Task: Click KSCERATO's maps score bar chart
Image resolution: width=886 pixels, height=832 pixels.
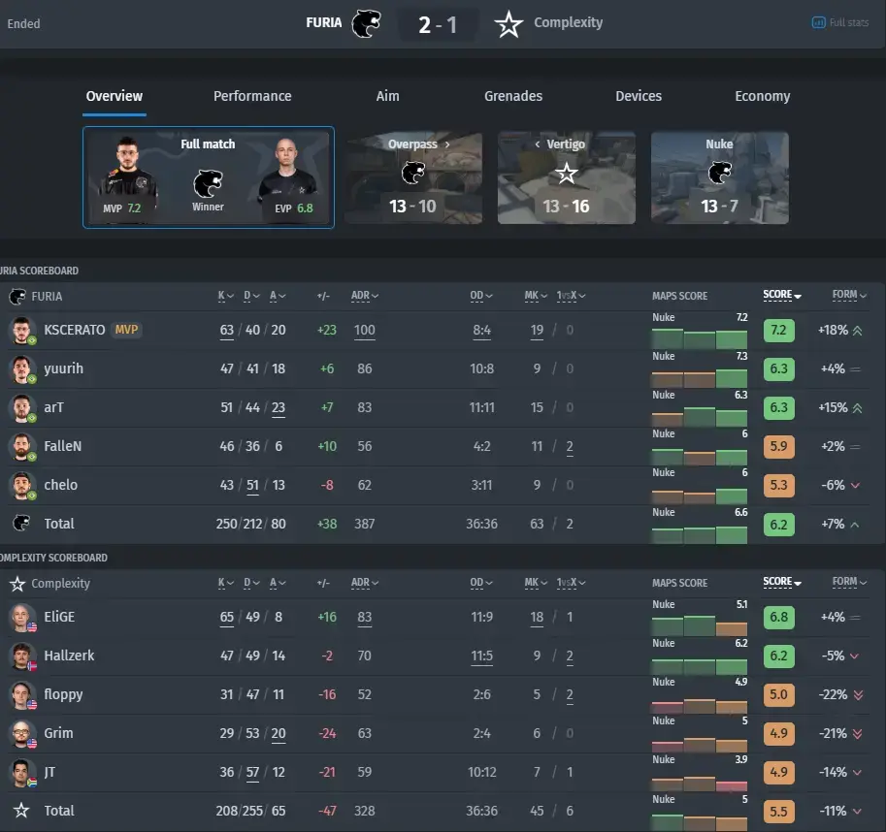Action: 700,339
